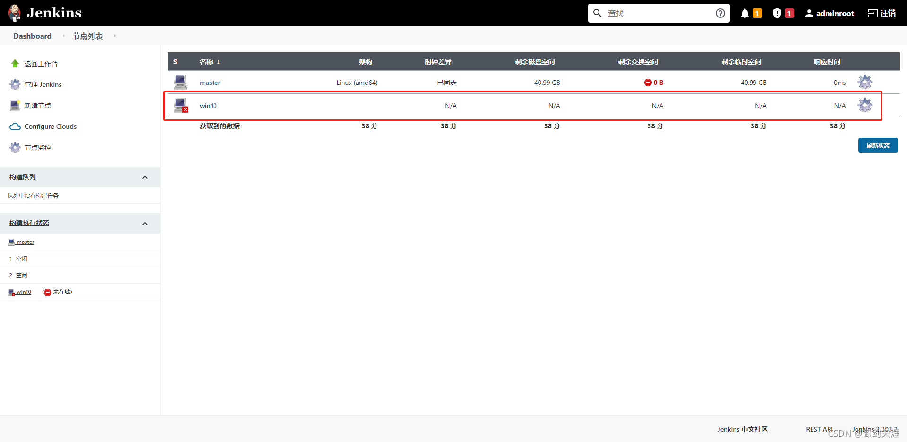The image size is (907, 442).
Task: Click the win10 offline node icon
Action: click(181, 105)
